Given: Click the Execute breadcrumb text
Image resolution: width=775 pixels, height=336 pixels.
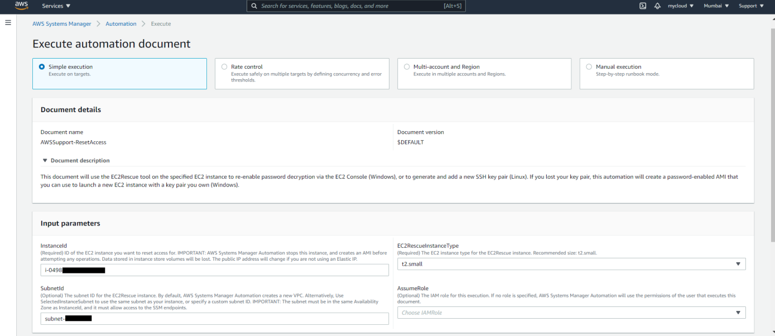Looking at the screenshot, I should 161,24.
